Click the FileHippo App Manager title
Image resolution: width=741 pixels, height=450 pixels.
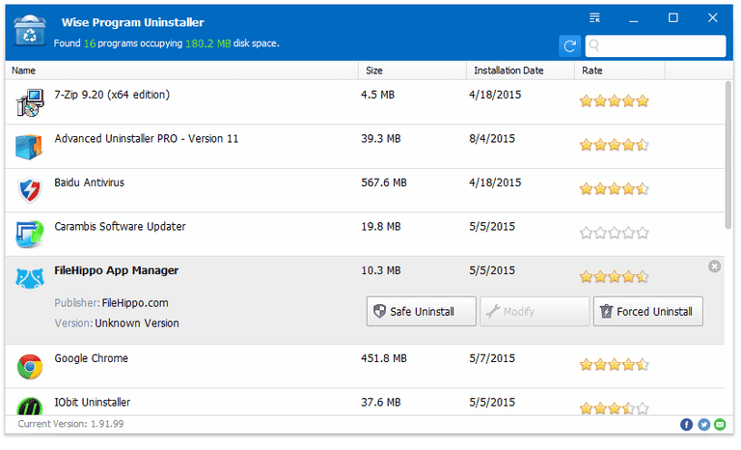[x=116, y=270]
